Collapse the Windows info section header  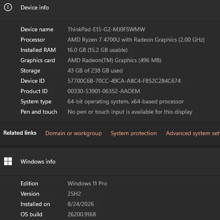(x=110, y=161)
